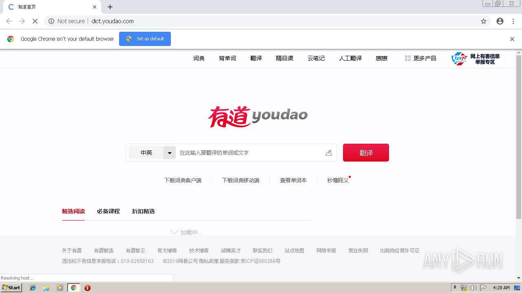Click 站点地图 footer link

click(x=294, y=250)
